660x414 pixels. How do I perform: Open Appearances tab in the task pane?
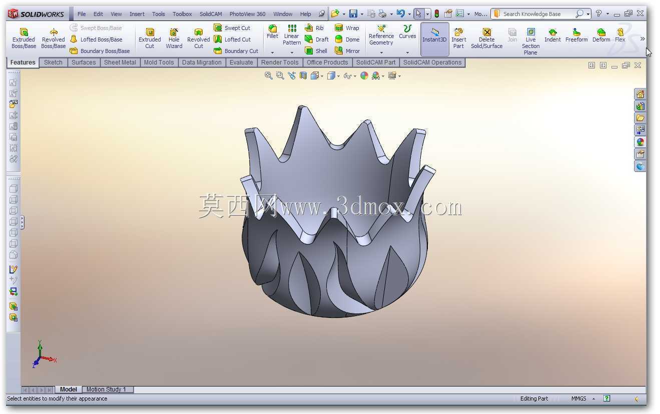click(x=640, y=142)
